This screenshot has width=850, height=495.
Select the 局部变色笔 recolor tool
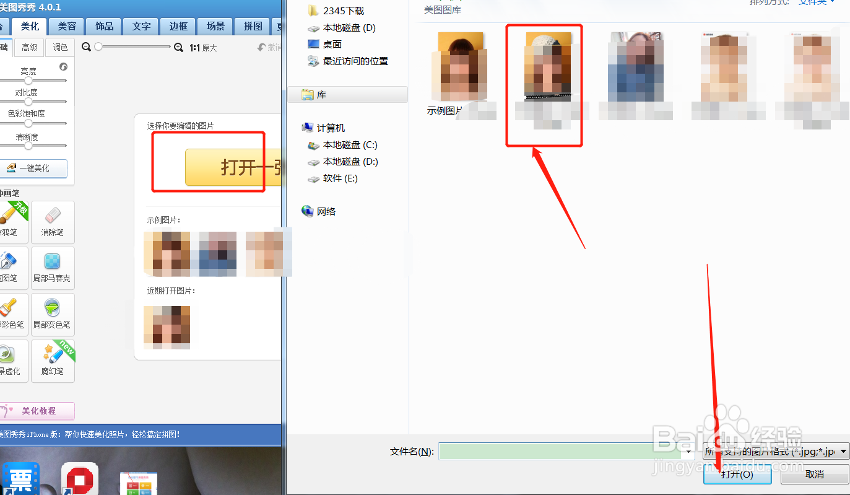(x=53, y=315)
